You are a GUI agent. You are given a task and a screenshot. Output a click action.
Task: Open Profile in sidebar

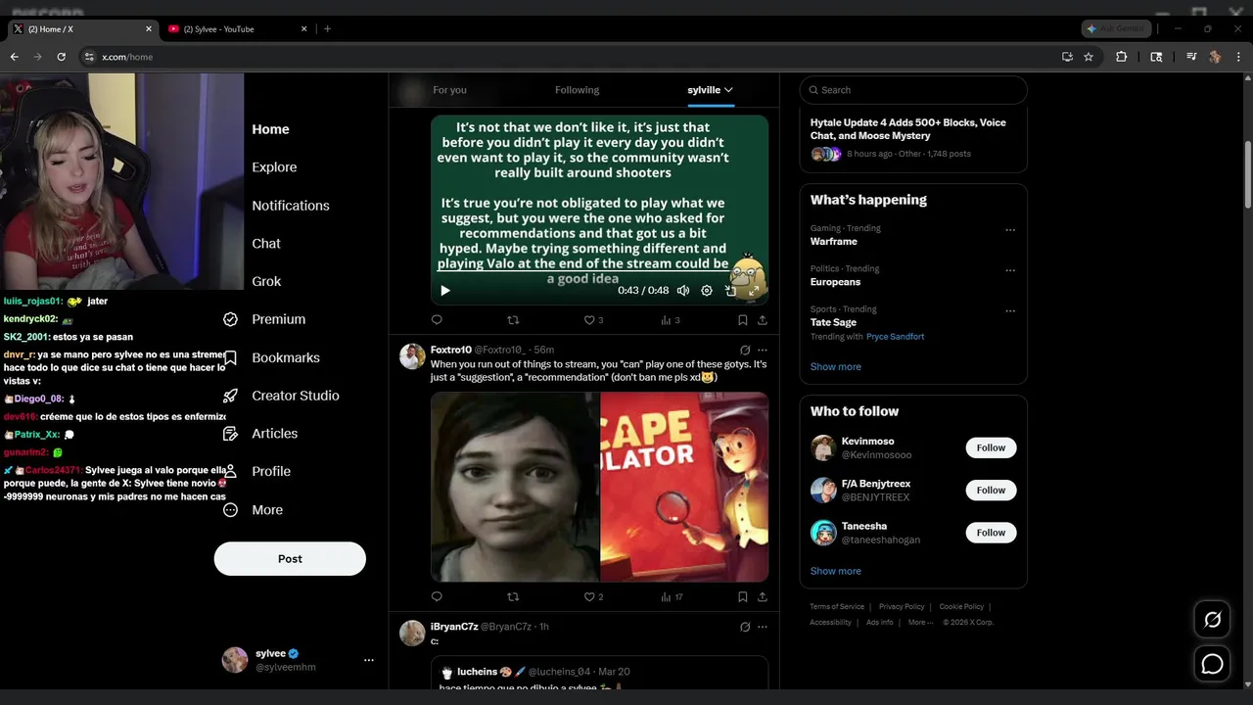(257, 471)
